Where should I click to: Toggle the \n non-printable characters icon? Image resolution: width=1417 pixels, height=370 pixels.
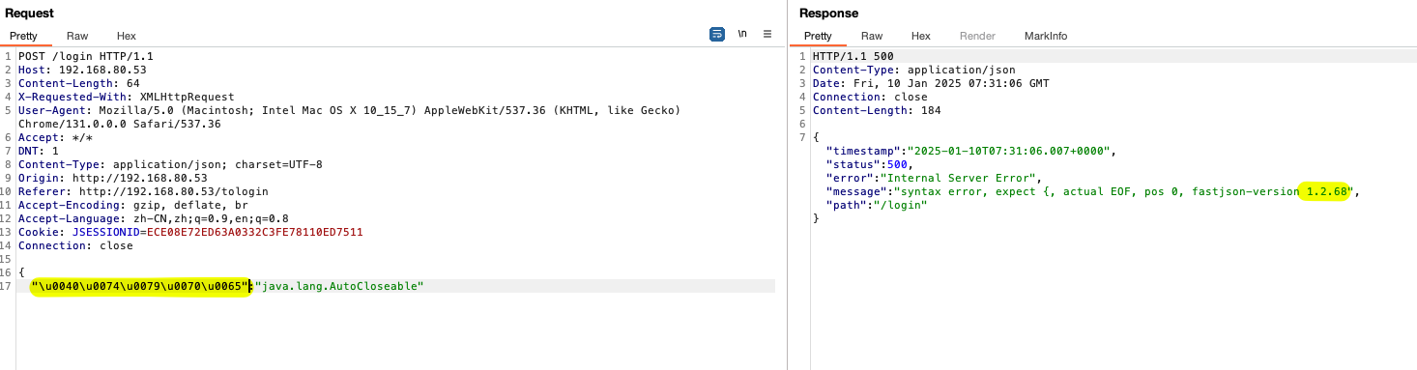742,34
